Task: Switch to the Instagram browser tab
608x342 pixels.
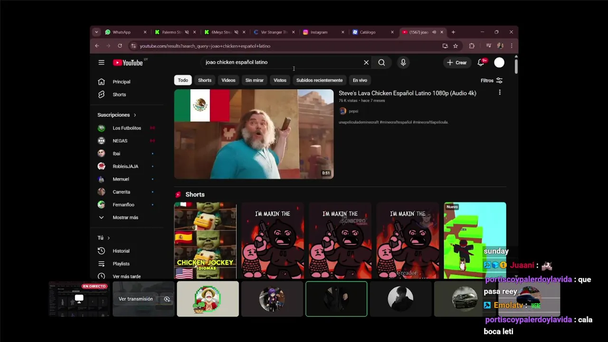Action: 324,32
